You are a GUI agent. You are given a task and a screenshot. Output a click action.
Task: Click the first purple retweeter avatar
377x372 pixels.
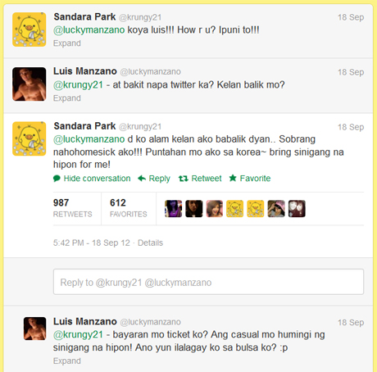coord(174,209)
